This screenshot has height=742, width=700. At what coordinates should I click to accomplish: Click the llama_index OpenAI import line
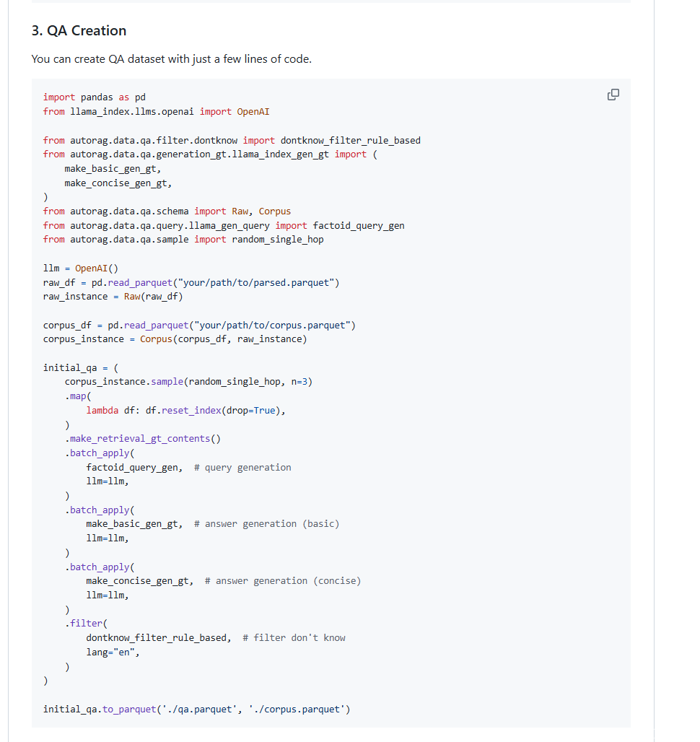(x=156, y=112)
